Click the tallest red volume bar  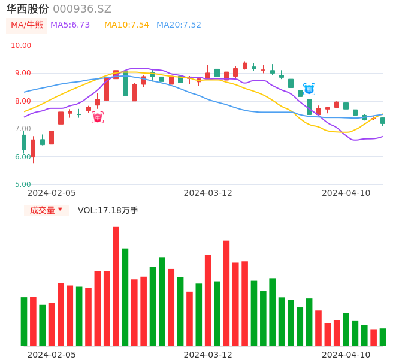pos(116,286)
